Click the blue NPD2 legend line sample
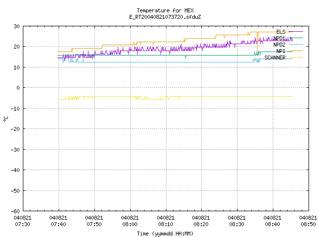This screenshot has width=318, height=238. click(x=296, y=44)
